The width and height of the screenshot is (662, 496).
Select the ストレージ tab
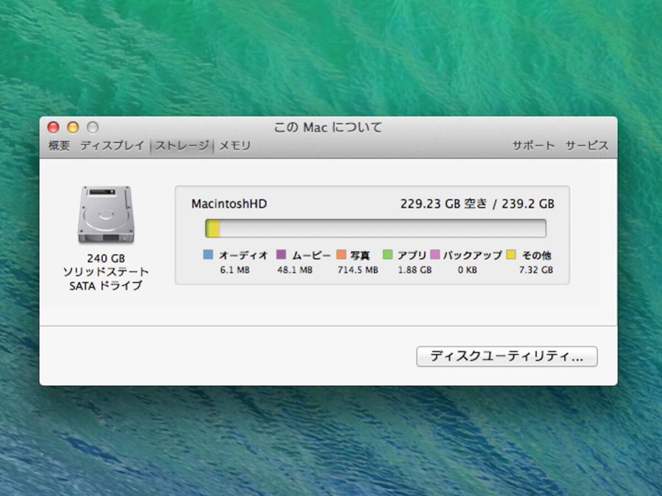tap(181, 146)
